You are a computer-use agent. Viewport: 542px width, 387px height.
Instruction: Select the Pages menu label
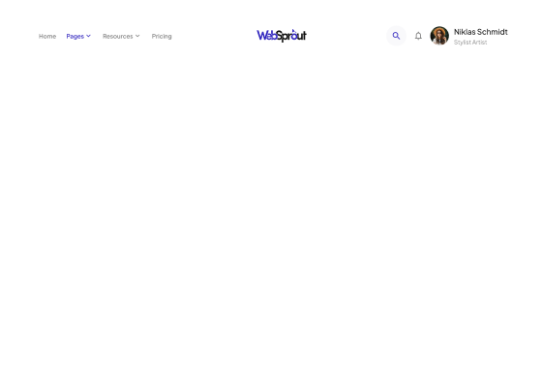75,37
